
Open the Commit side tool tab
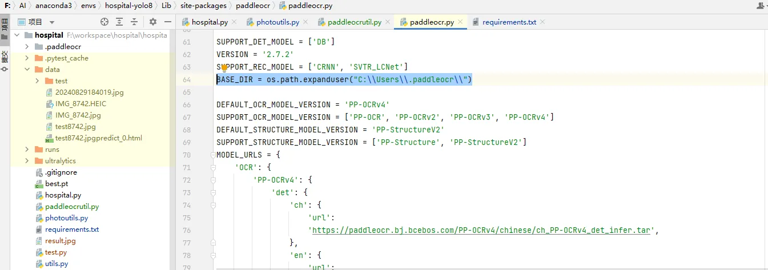click(5, 61)
